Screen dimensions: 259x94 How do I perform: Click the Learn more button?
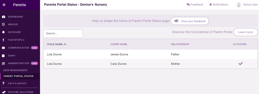245,32
